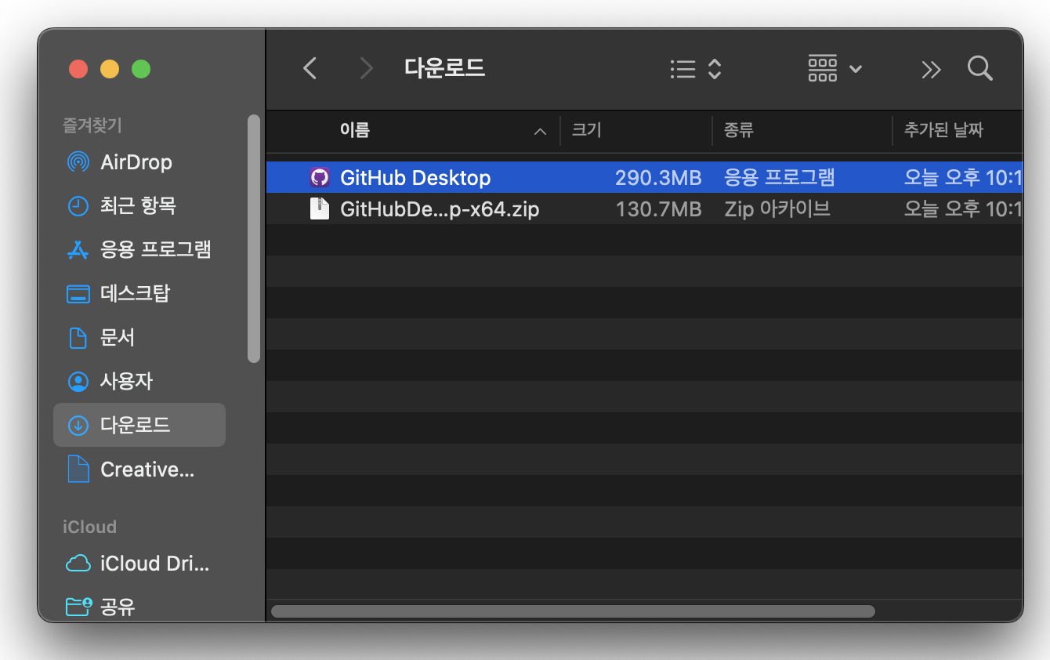The height and width of the screenshot is (660, 1050).
Task: Open iCloud Drive in the sidebar
Action: (x=139, y=564)
